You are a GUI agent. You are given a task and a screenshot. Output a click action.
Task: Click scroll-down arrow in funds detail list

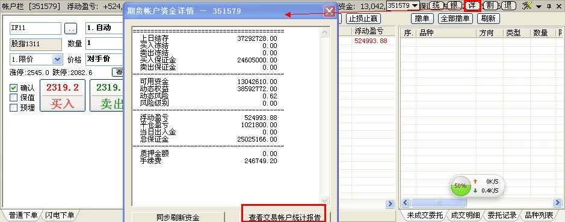click(x=325, y=200)
